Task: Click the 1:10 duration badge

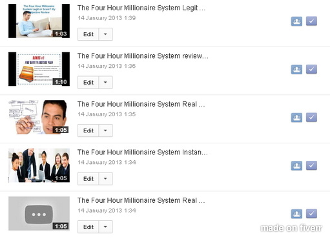Action: click(x=61, y=82)
